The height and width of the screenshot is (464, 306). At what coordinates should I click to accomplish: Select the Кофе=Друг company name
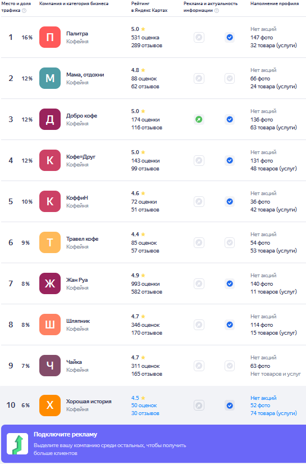81,157
